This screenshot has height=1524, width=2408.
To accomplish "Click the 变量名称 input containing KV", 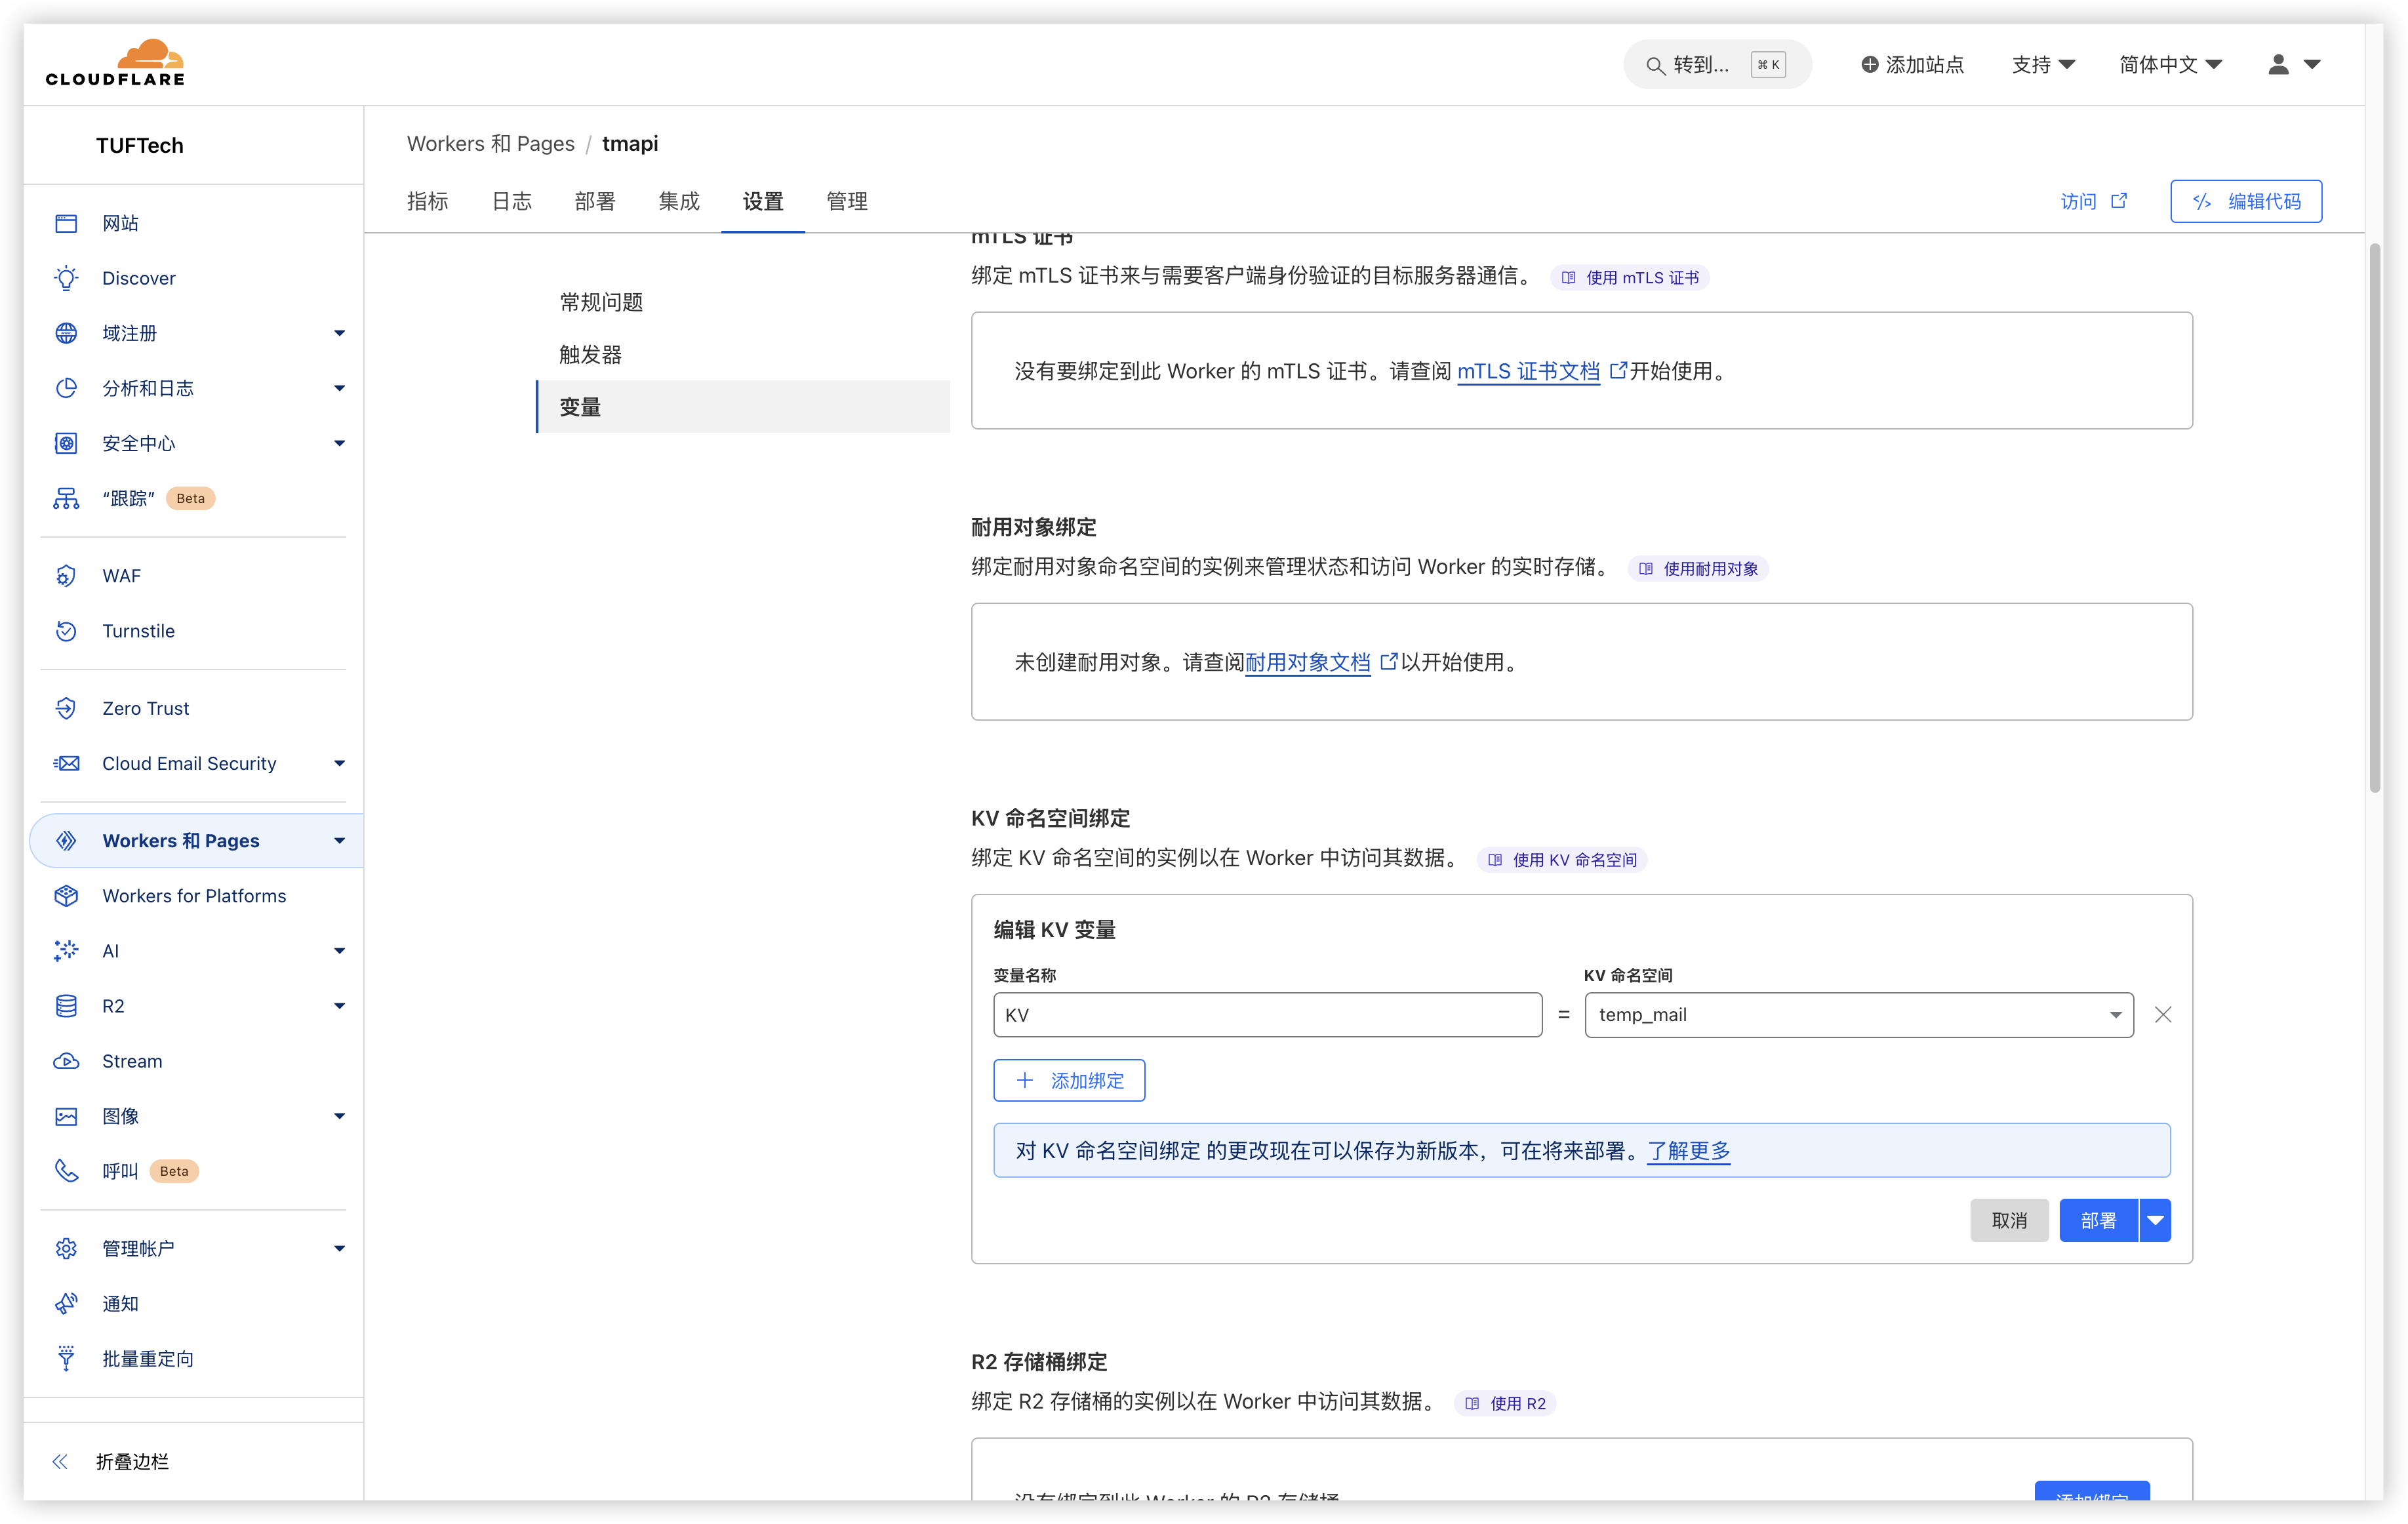I will click(1266, 1014).
